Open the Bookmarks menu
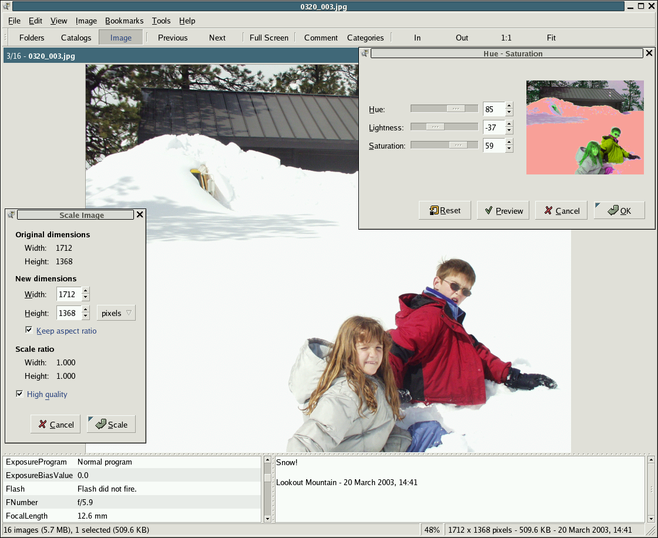This screenshot has height=538, width=658. 124,21
